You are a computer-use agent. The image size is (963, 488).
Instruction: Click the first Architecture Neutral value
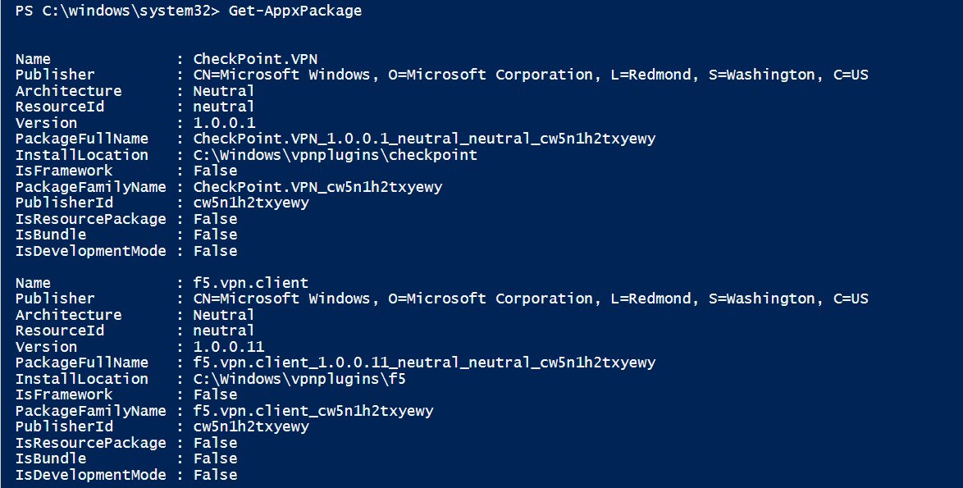[224, 91]
